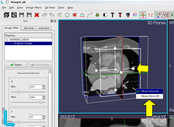Viewport: 174px width, 127px height.
Task: Click the red arrows reset view icon
Action: (150, 15)
